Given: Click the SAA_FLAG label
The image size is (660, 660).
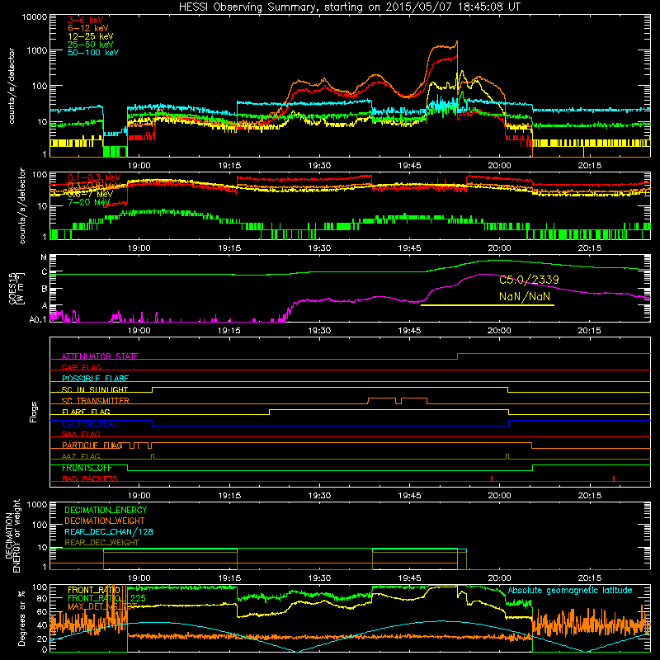Looking at the screenshot, I should pos(81,434).
